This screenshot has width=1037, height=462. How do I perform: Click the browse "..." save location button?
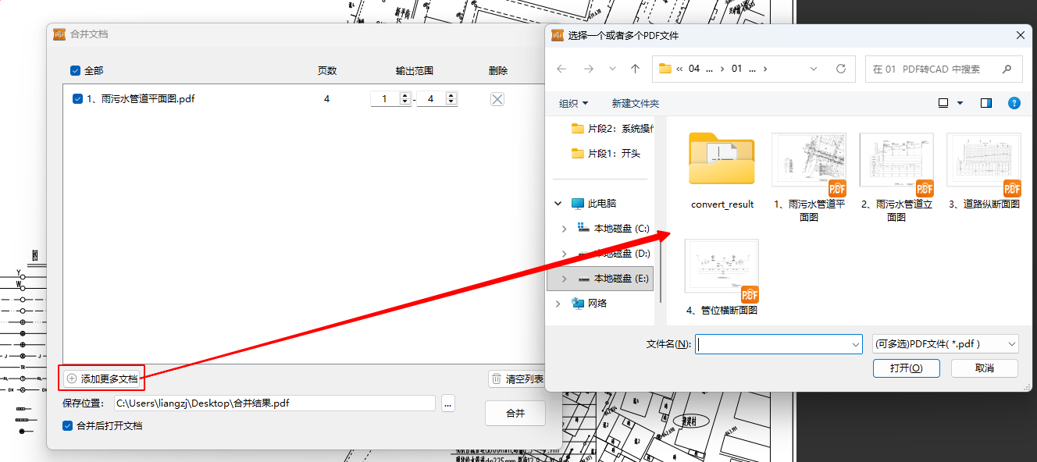(x=447, y=403)
